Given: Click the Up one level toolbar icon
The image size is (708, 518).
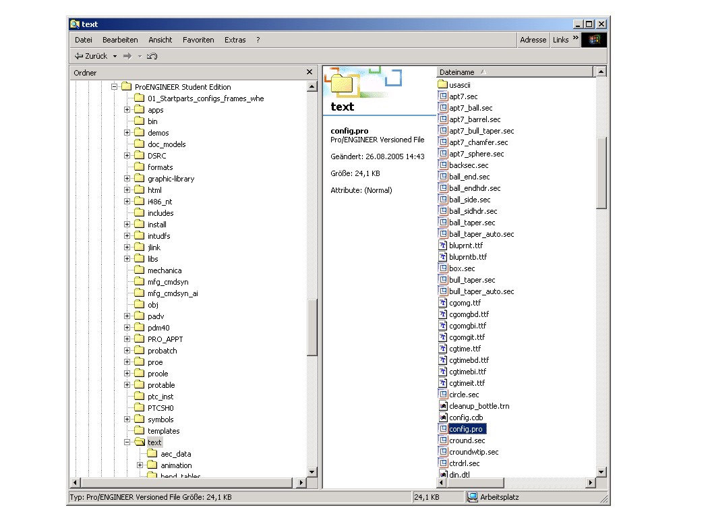Looking at the screenshot, I should pos(152,56).
